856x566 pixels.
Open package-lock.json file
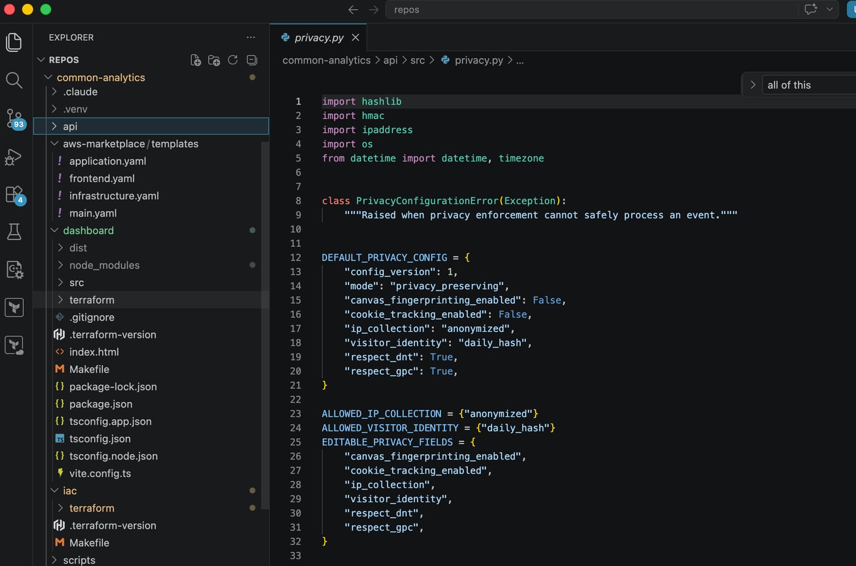point(113,387)
